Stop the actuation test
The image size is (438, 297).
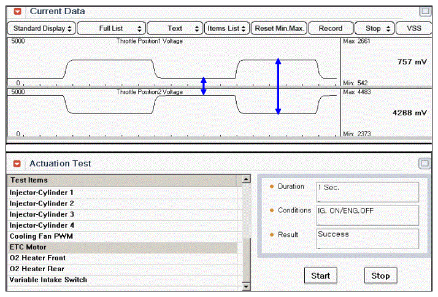380,276
